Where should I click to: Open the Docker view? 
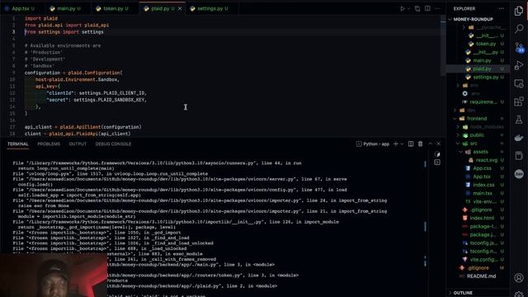(519, 138)
